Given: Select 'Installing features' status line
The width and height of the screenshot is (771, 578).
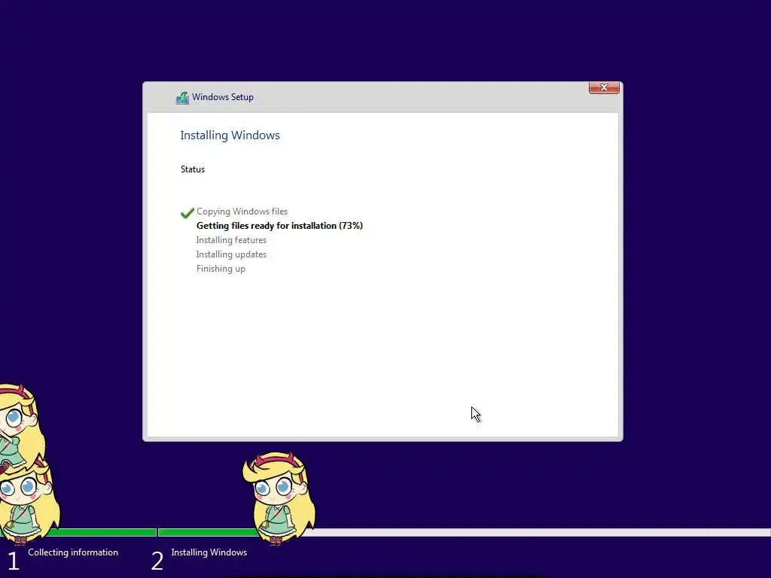Looking at the screenshot, I should pyautogui.click(x=231, y=240).
